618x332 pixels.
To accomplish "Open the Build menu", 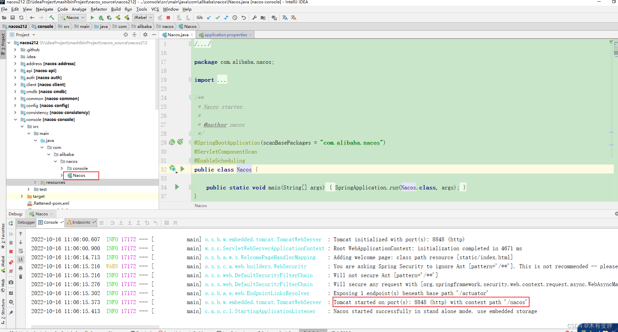I will [116, 9].
